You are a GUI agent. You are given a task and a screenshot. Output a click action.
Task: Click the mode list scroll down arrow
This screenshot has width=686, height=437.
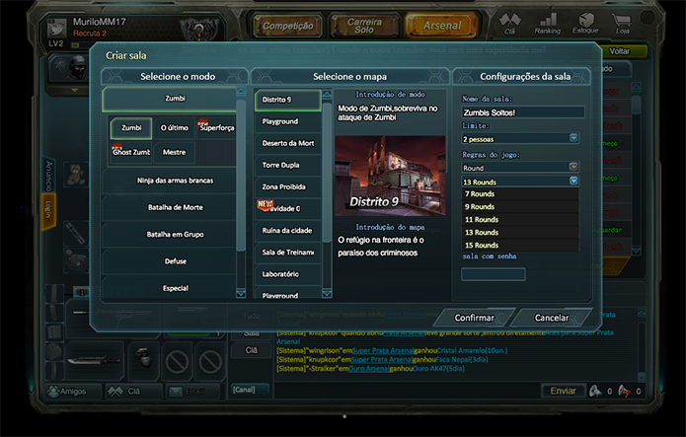[241, 293]
